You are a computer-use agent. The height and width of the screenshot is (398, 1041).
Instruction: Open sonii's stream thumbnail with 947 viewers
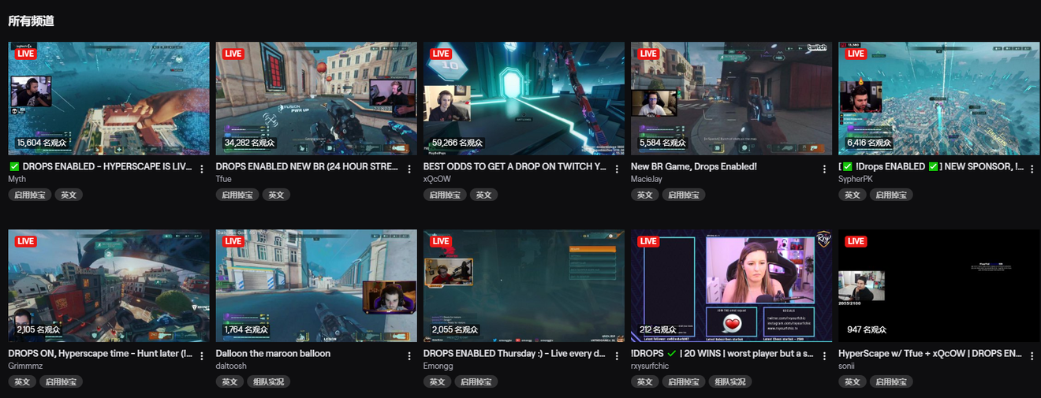click(x=938, y=286)
